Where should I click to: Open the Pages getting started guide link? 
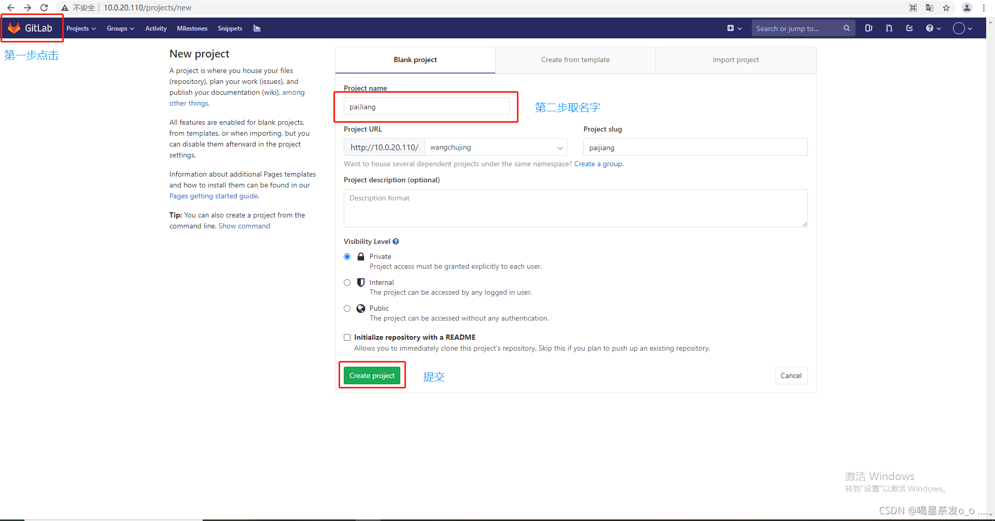pos(214,196)
